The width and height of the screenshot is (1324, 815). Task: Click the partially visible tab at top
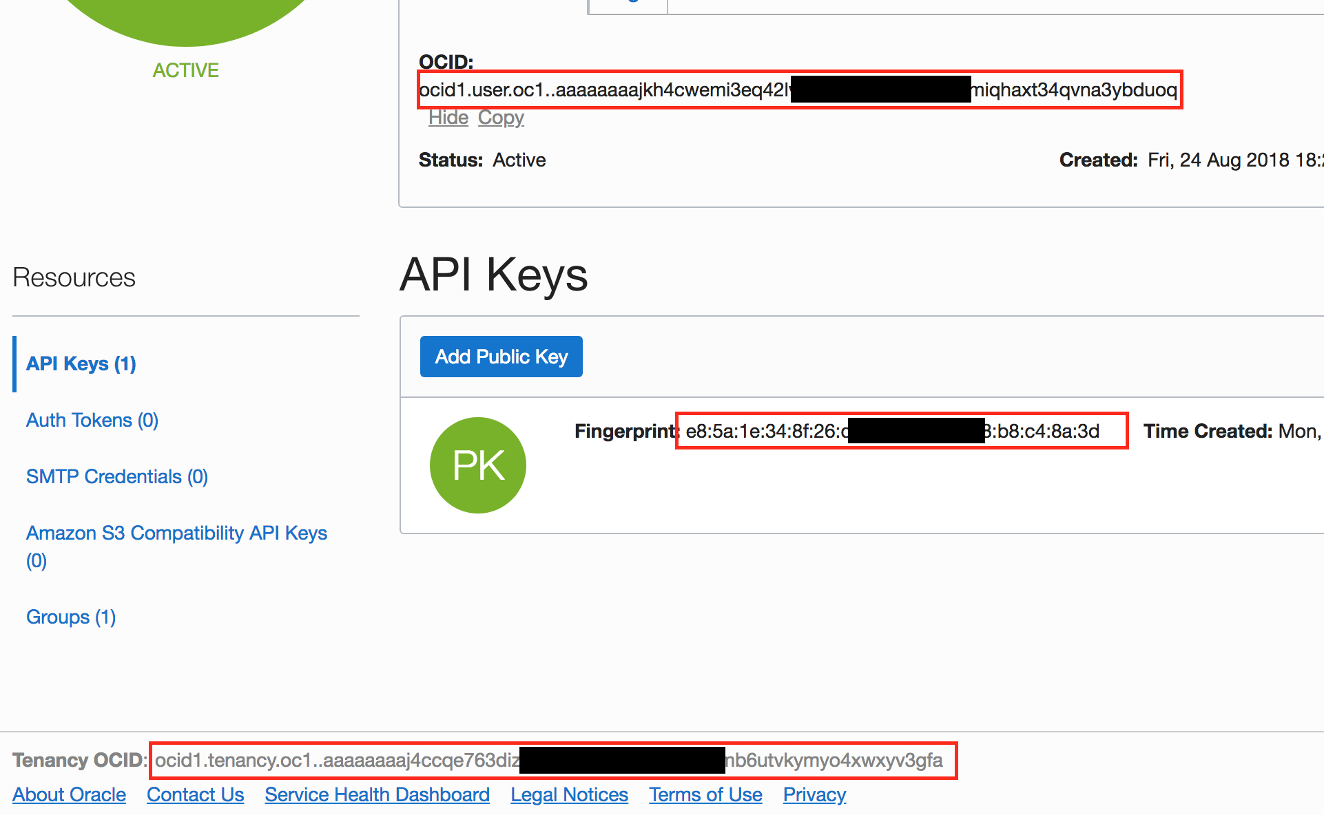pyautogui.click(x=627, y=6)
